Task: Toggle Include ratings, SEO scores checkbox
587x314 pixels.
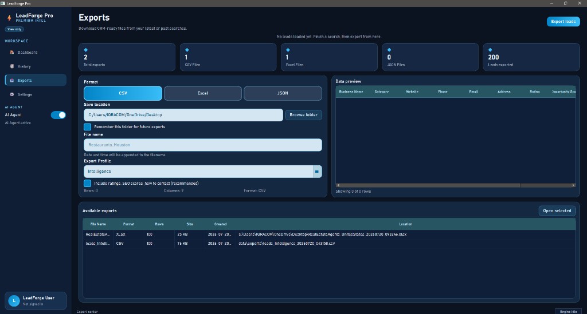Action: [x=87, y=184]
